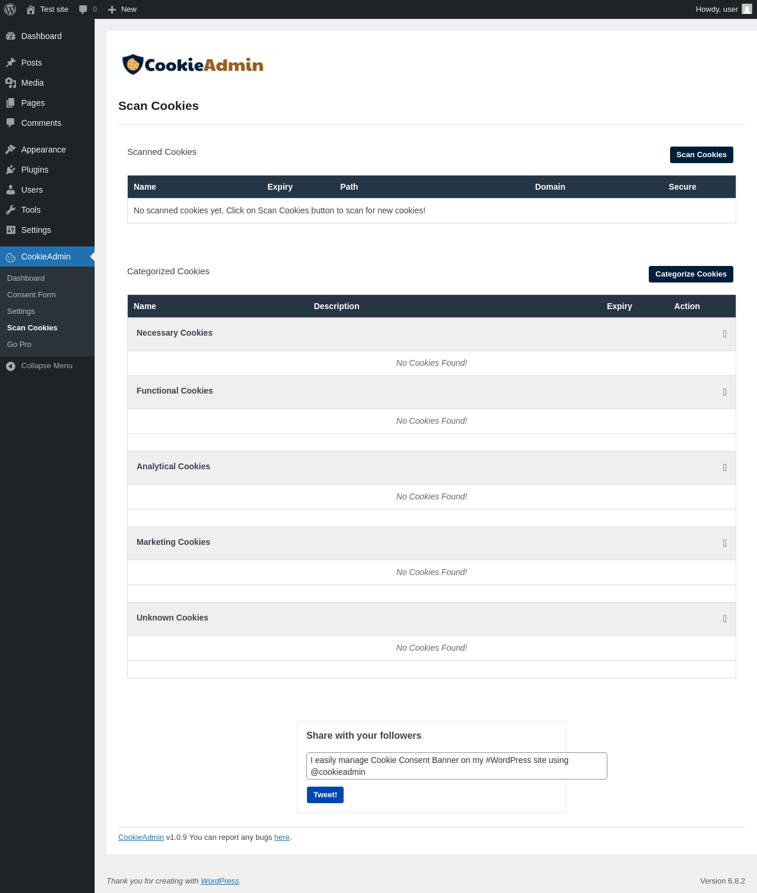Open the Plugins menu
The height and width of the screenshot is (893, 757).
47,170
